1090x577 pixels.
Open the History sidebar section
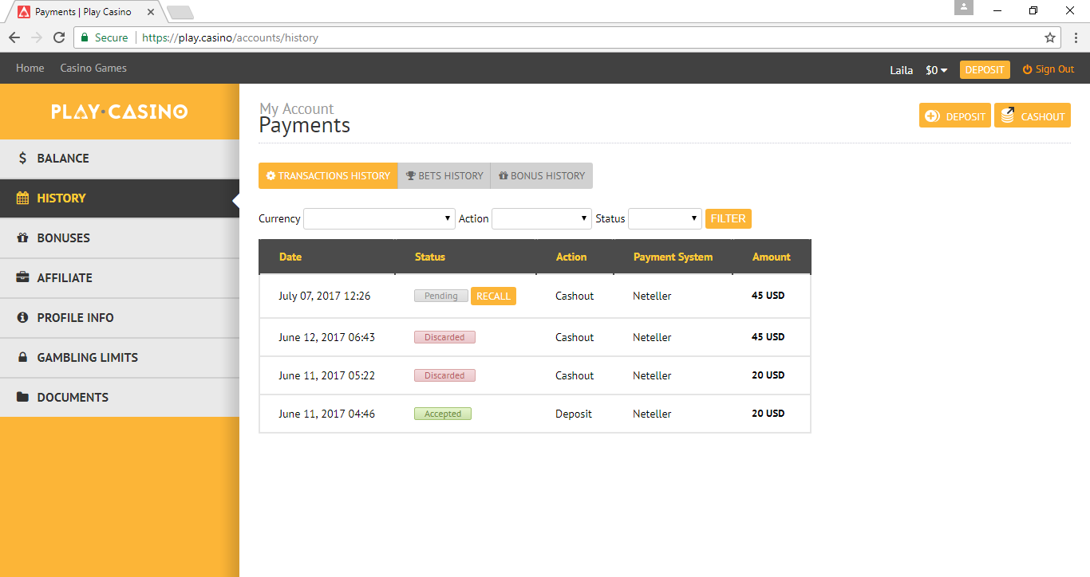point(120,198)
